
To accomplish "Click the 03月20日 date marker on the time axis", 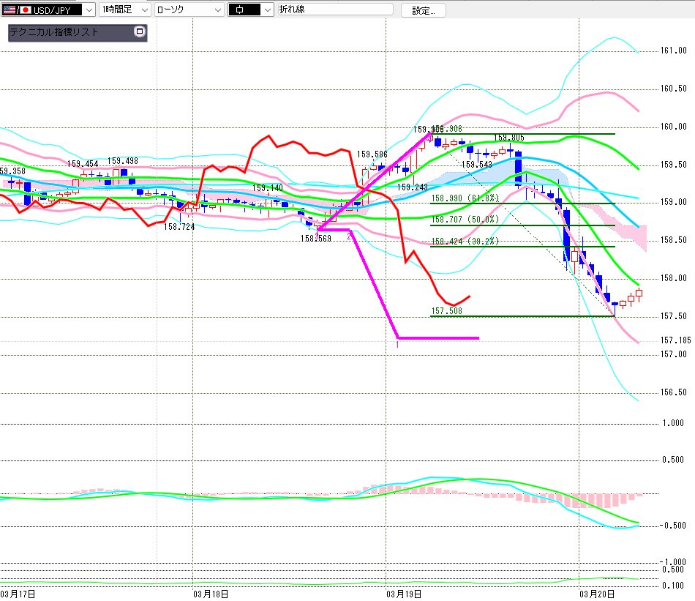I will 596,593.
